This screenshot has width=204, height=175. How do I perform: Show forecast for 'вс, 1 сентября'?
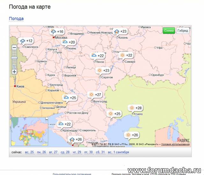pos(118,152)
